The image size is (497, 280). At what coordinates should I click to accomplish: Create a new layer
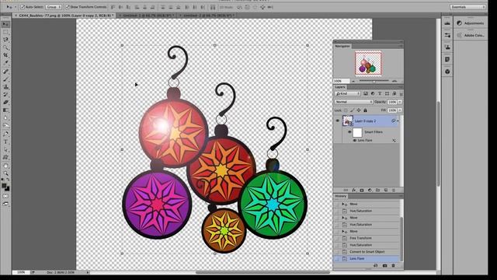386,190
